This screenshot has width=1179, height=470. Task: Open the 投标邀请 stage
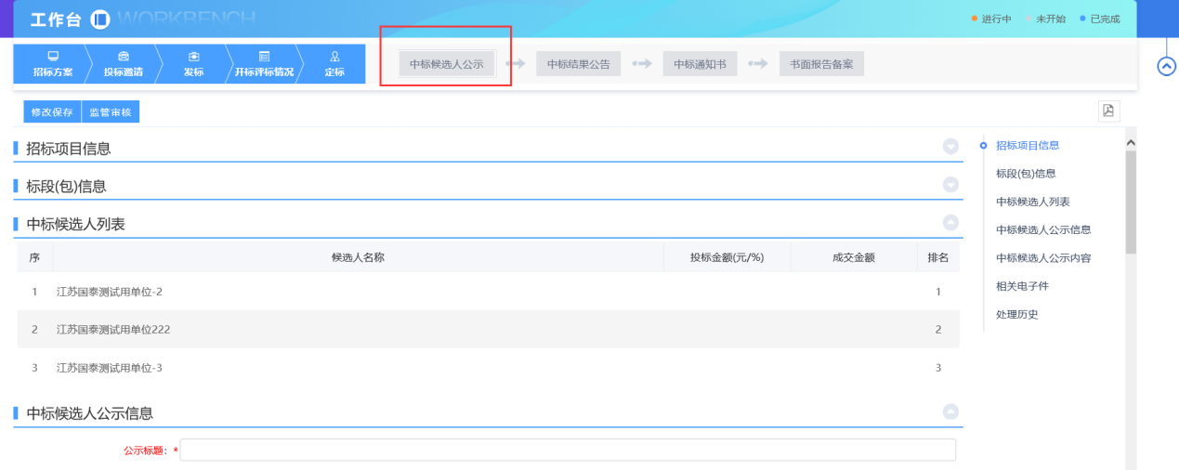click(x=123, y=64)
